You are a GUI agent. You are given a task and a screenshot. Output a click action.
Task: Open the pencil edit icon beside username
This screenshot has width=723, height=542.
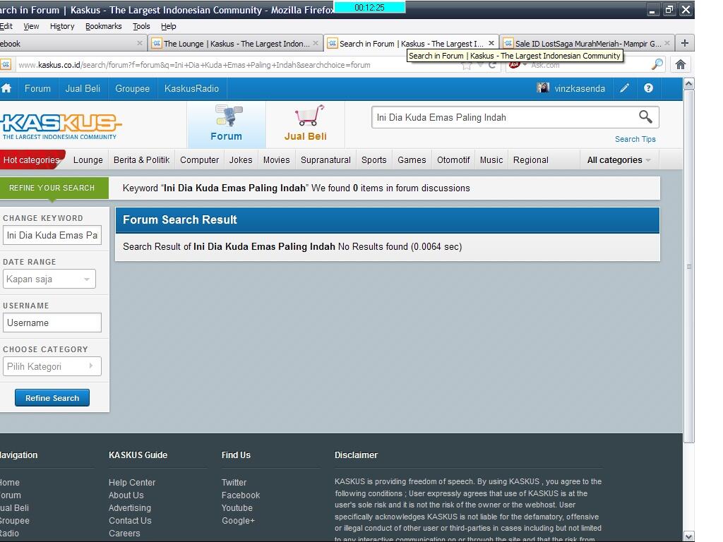624,88
